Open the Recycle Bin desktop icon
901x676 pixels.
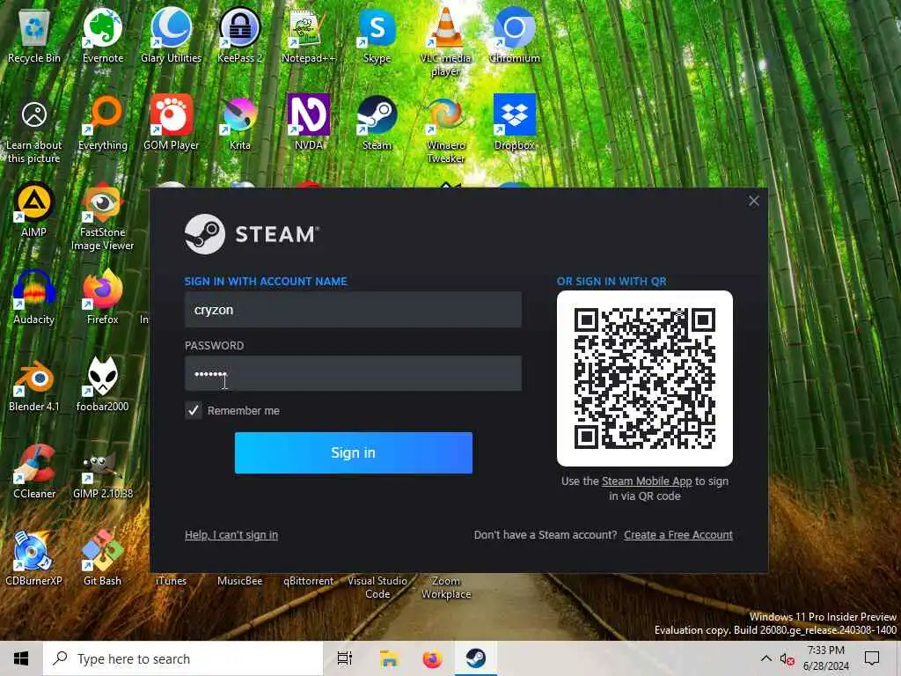34,36
